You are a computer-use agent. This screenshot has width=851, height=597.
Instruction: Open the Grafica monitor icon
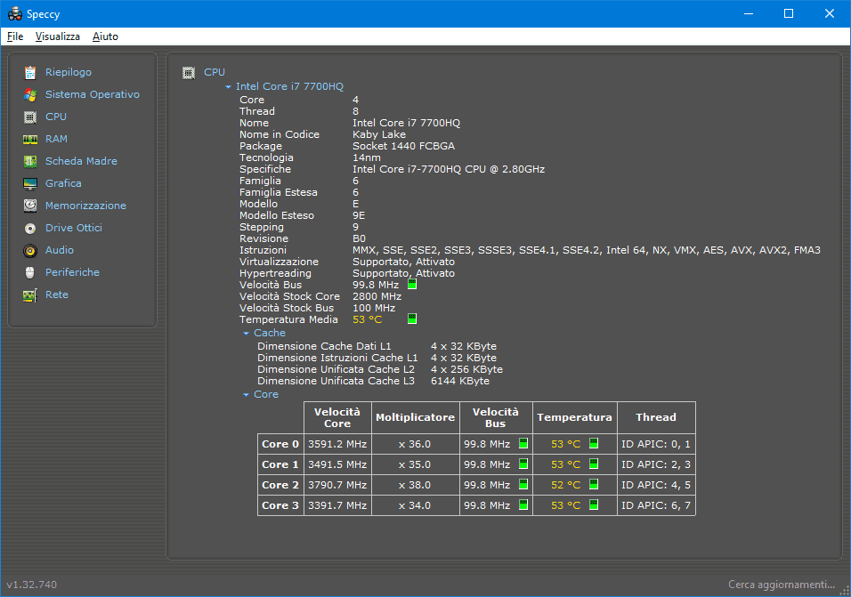(30, 183)
